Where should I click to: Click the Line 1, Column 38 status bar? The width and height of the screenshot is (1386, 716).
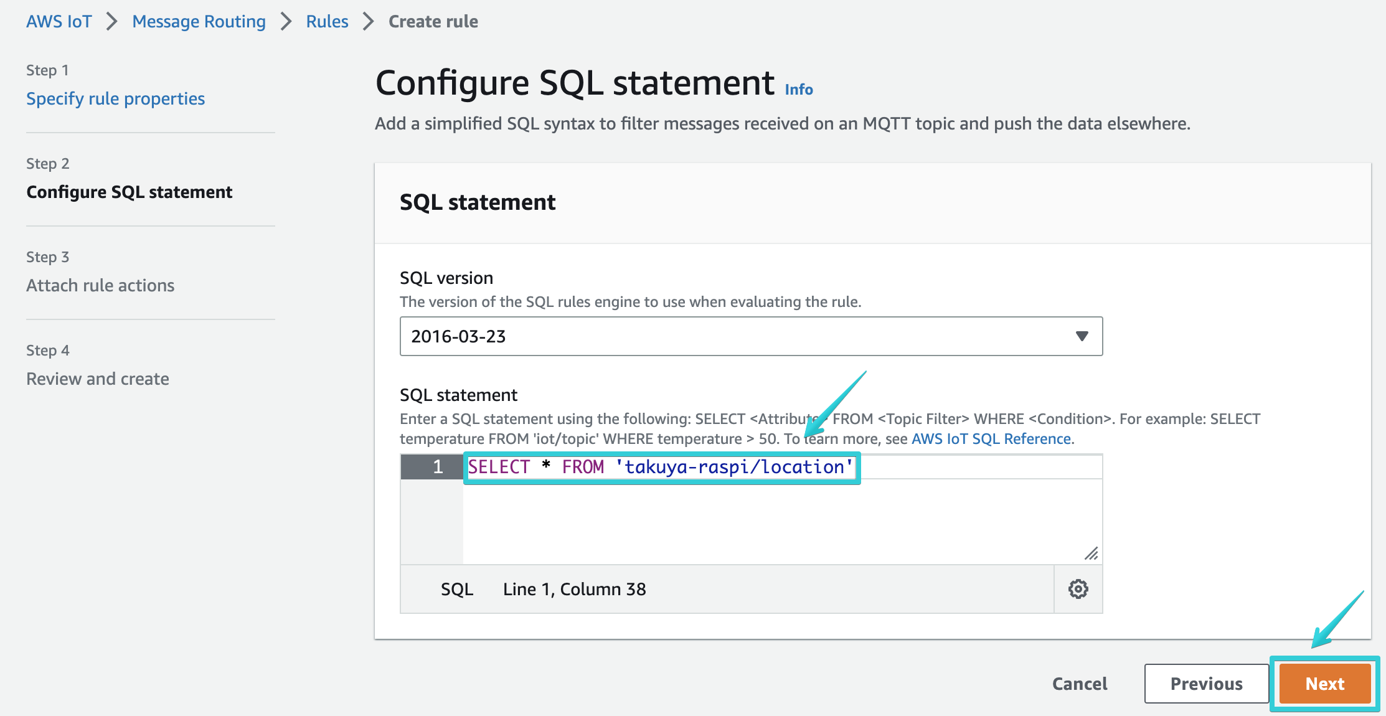574,588
